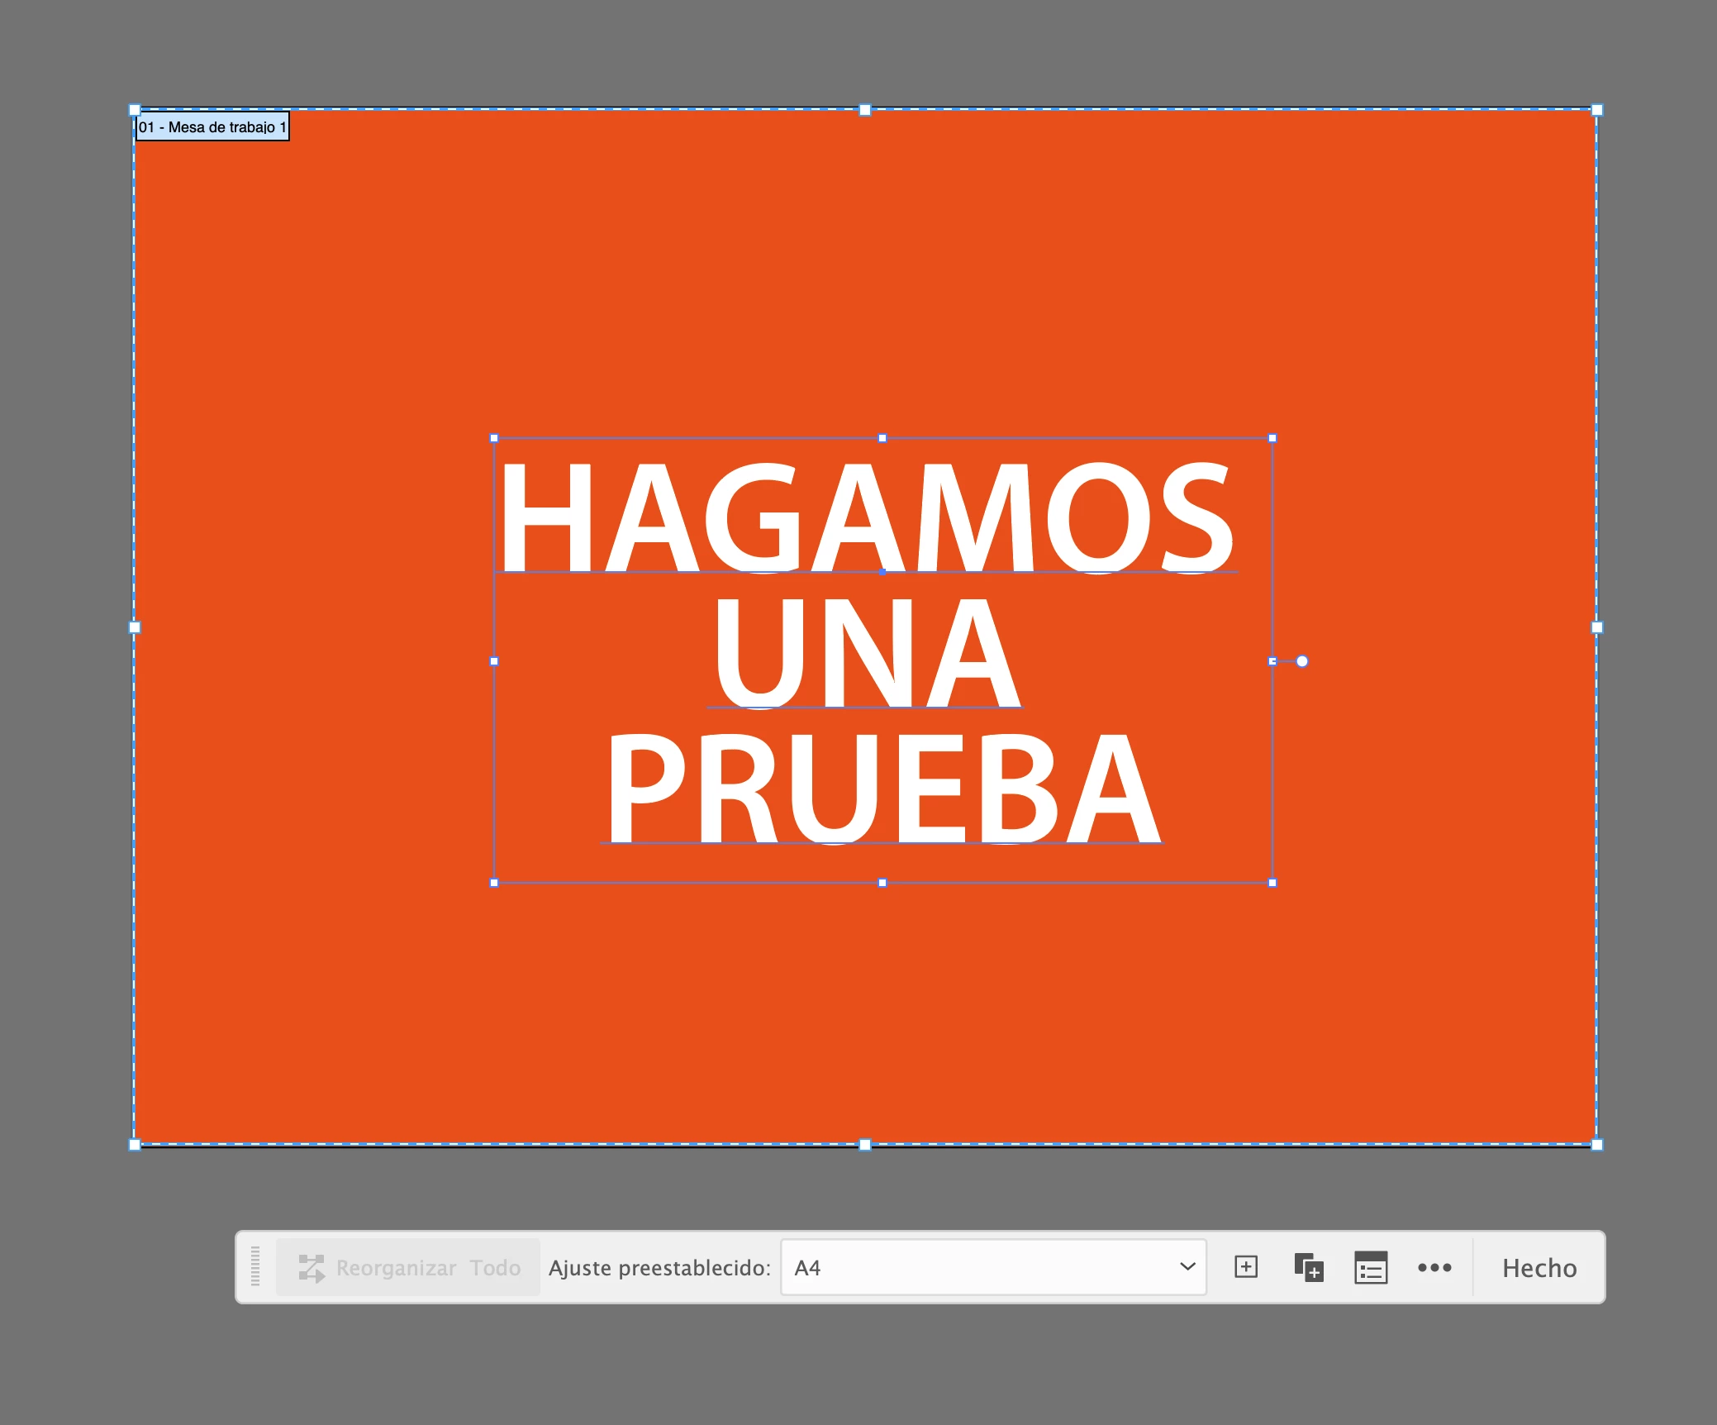Image resolution: width=1717 pixels, height=1425 pixels.
Task: Open the Ajuste preestablecido A4 dropdown
Action: pos(992,1267)
